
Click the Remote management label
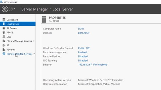(x=55, y=52)
